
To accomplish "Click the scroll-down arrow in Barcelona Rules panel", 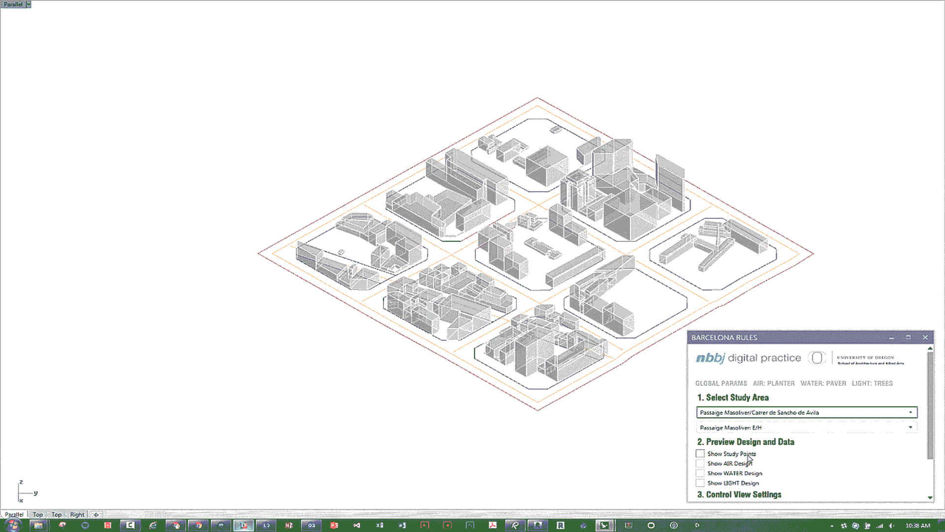I will 930,498.
